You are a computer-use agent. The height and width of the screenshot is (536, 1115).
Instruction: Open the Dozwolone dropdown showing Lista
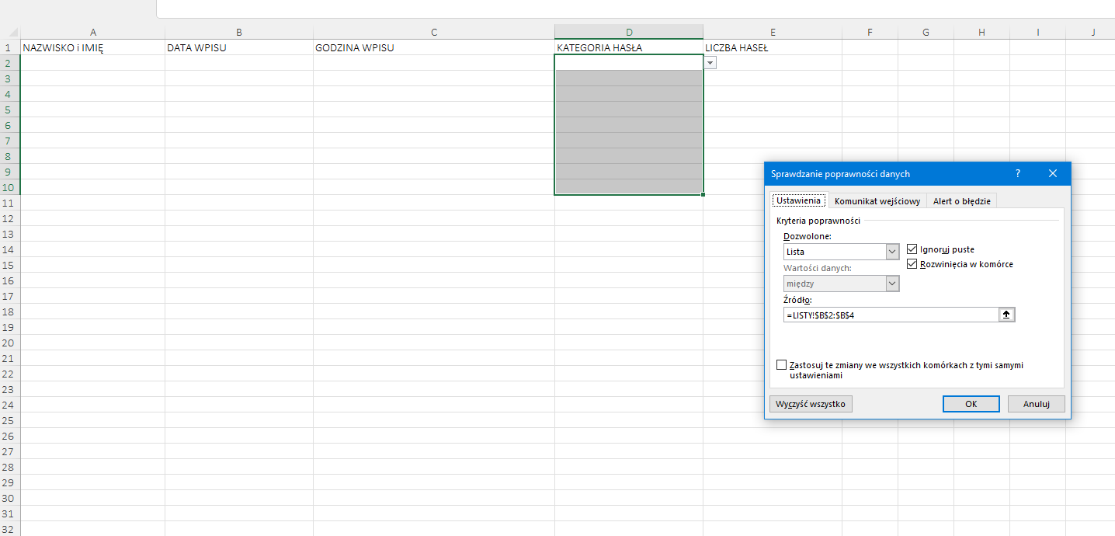click(x=892, y=252)
